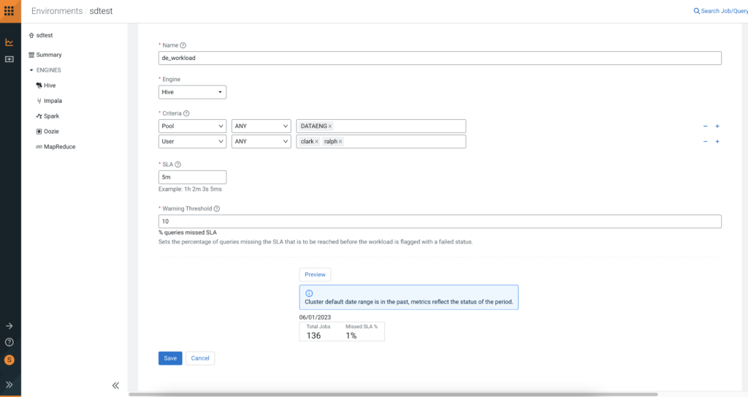Screen dimensions: 748x397
Task: Open the Pool criteria type dropdown
Action: coord(192,126)
